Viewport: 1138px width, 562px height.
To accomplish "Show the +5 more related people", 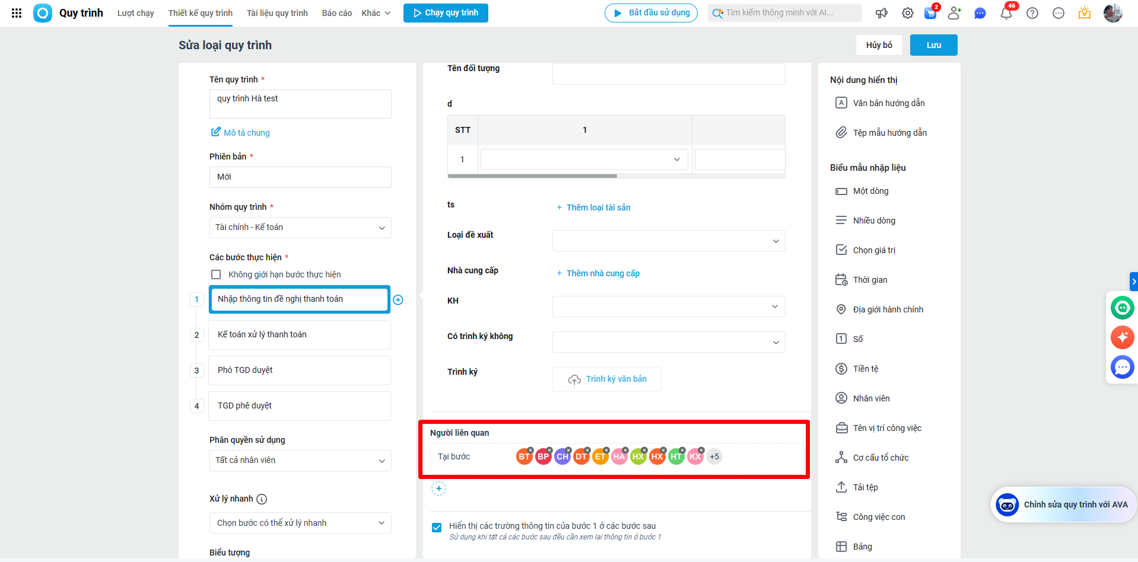I will pos(714,457).
